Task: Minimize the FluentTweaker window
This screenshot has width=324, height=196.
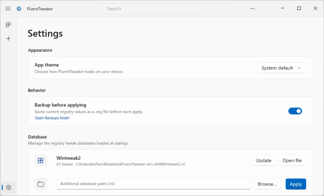Action: 283,8
